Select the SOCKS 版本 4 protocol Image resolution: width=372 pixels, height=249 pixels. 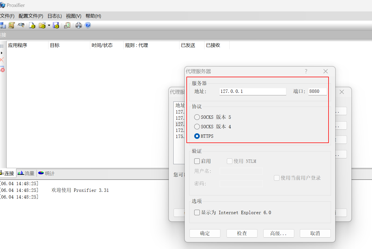pos(197,127)
